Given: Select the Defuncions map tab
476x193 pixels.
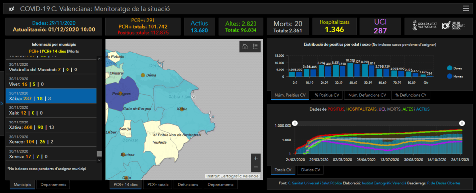Looking at the screenshot, I should [188, 184].
